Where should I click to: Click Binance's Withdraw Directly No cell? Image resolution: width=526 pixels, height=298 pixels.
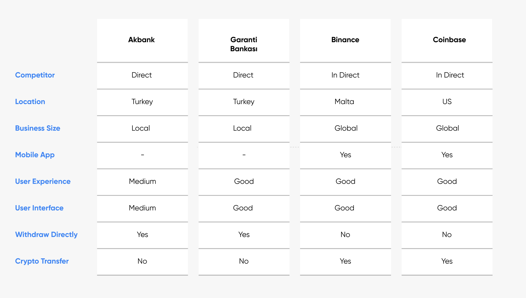[345, 235]
